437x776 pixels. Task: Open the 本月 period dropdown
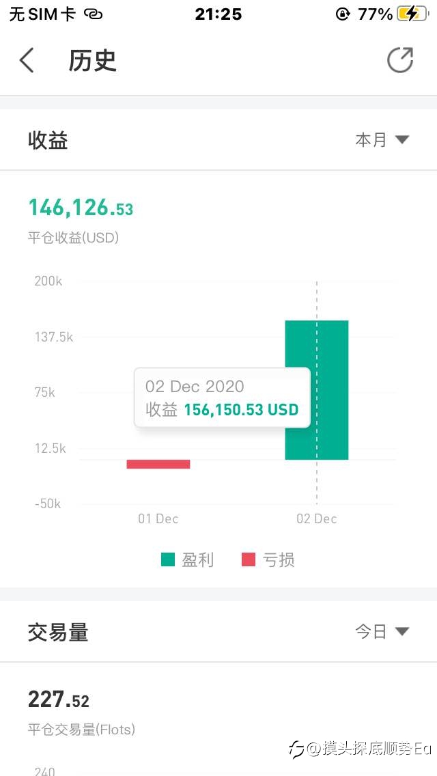pyautogui.click(x=382, y=140)
